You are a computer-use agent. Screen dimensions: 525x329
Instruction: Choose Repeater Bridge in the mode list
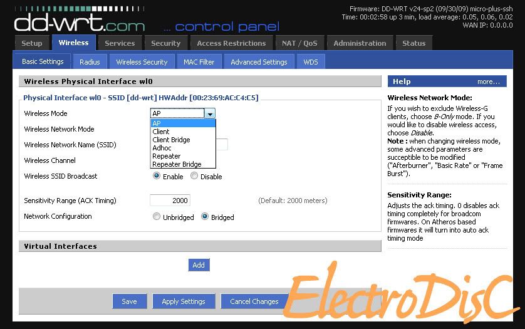click(183, 164)
